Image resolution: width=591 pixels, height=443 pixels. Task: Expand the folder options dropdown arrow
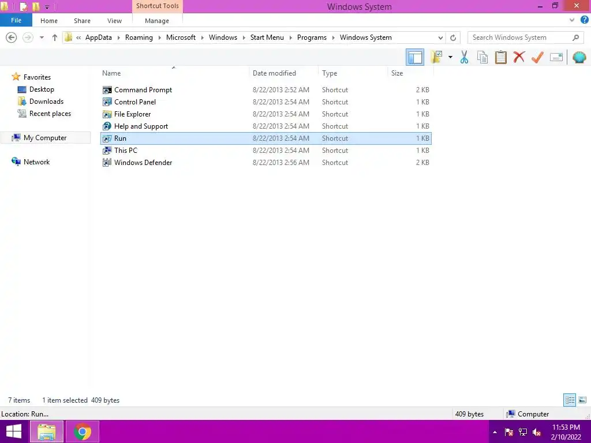450,57
